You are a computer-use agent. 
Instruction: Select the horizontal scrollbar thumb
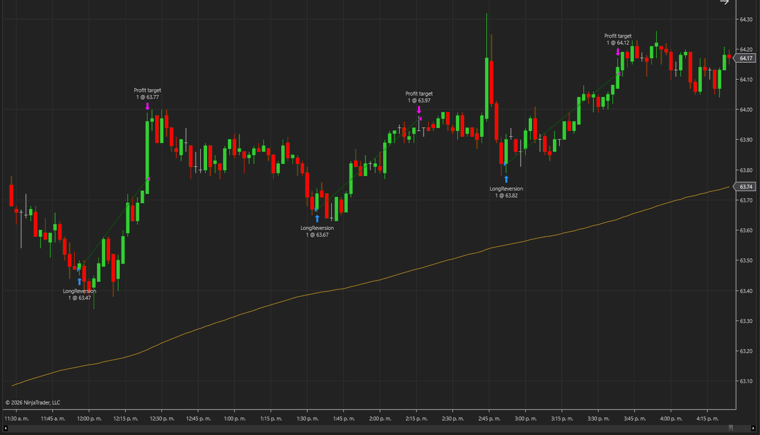[731, 428]
